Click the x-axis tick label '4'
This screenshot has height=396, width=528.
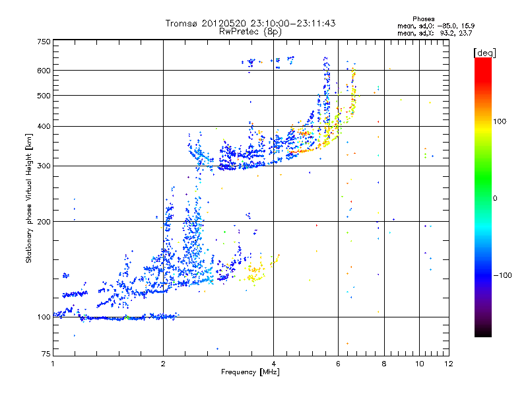tap(273, 364)
